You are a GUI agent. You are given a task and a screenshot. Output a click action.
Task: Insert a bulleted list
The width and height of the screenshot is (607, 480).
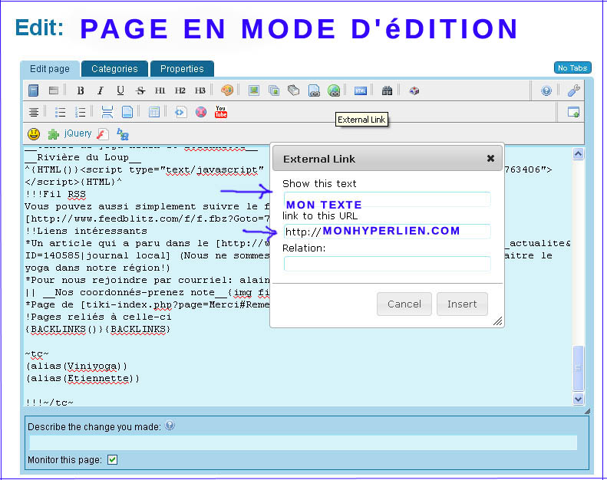click(x=61, y=112)
